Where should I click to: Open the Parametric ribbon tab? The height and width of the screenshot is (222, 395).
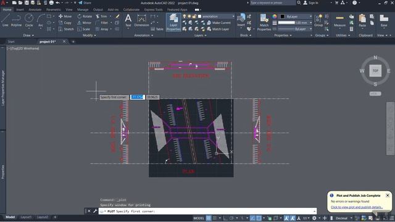coord(54,10)
